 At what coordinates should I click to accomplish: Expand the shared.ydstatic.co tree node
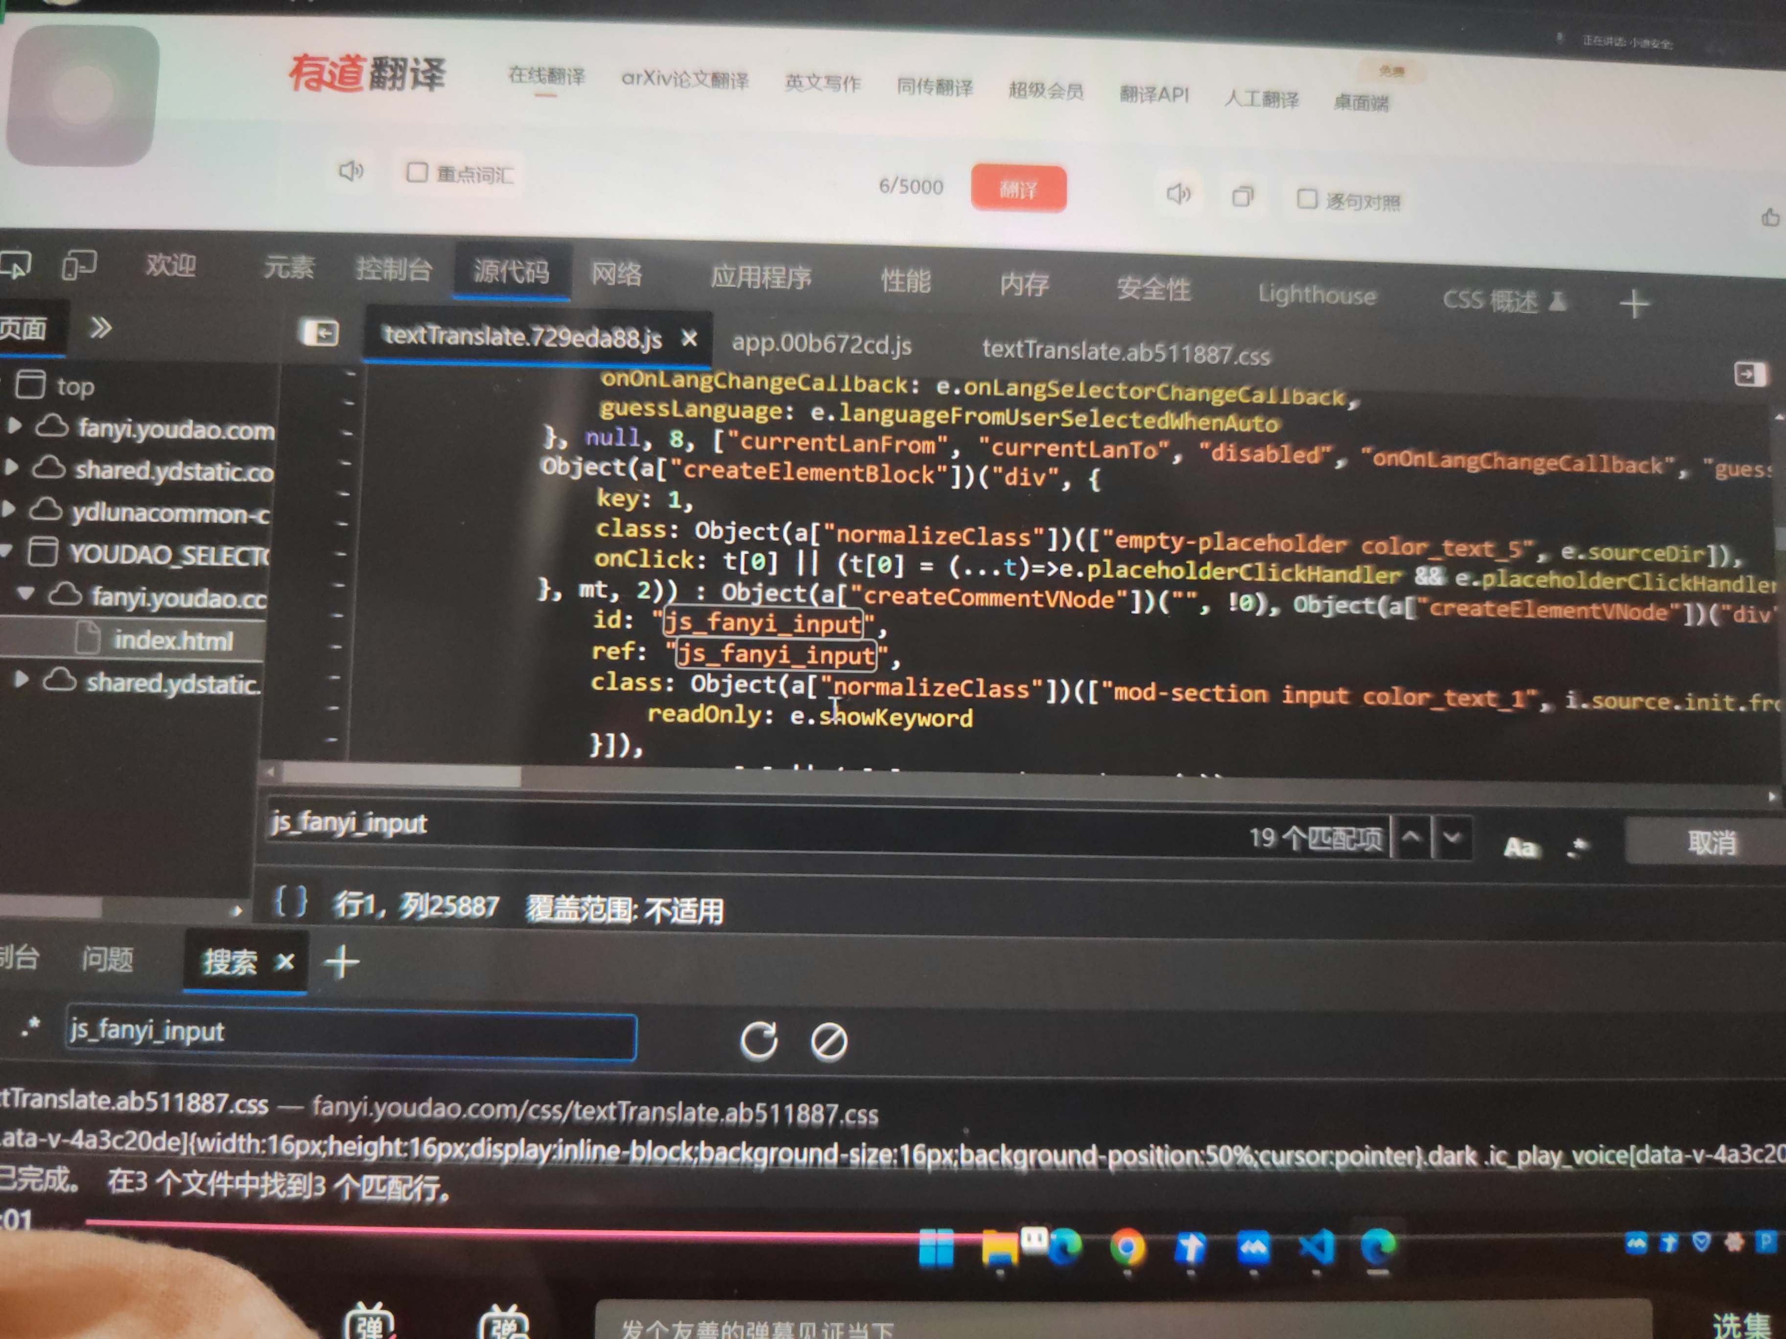tap(11, 466)
